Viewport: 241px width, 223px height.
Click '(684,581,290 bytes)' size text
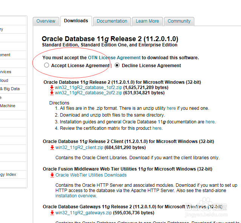[125, 148]
